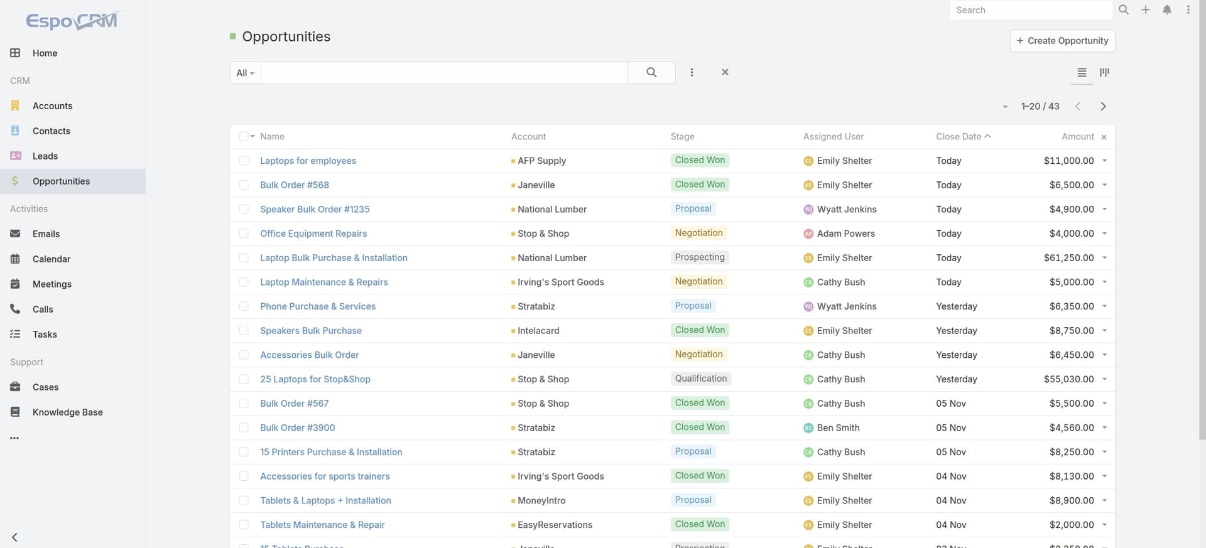1206x548 pixels.
Task: Open the All filter preset dropdown
Action: 246,73
